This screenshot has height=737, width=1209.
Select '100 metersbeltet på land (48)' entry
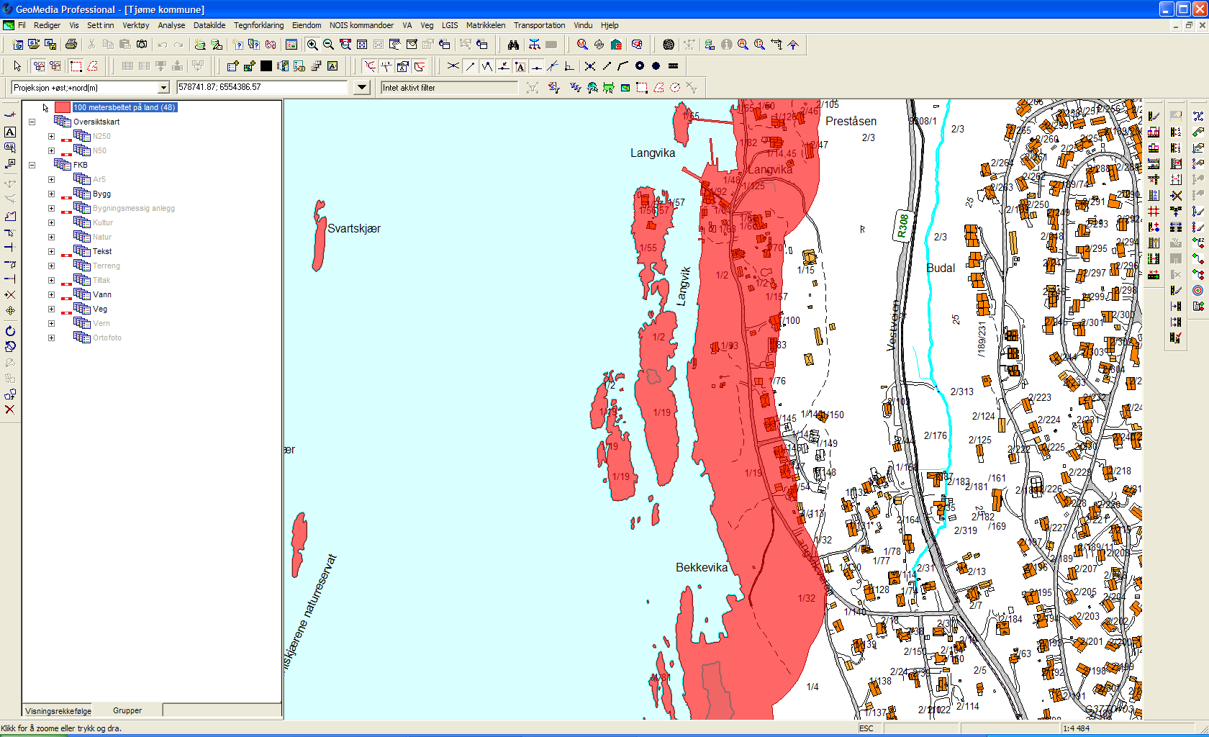(124, 107)
